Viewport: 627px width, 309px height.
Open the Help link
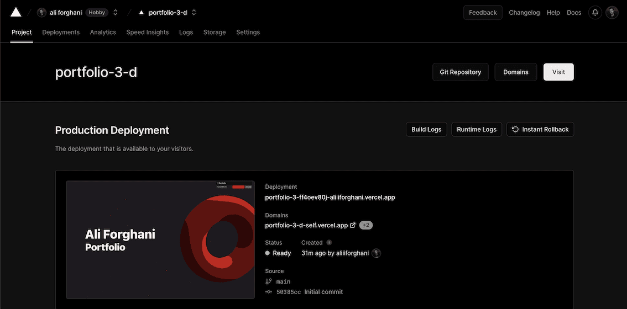point(553,13)
